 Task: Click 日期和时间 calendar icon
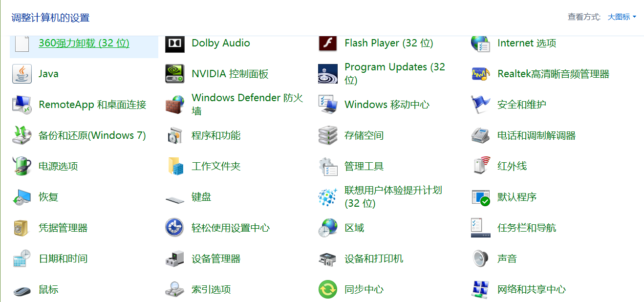(22, 259)
